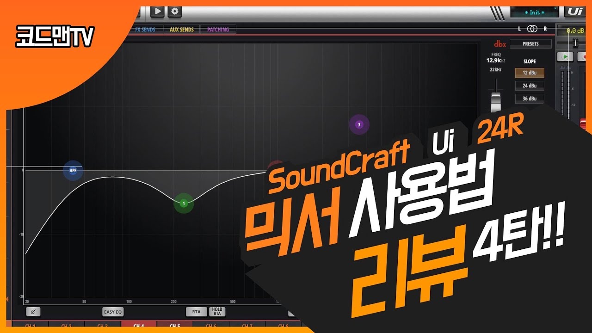This screenshot has height=333, width=592.
Task: Select the 12 dBu slope
Action: [x=530, y=73]
